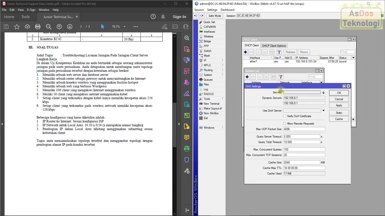The height and width of the screenshot is (216, 385).
Task: Print the PDF from Acrobat toolbar
Action: pyautogui.click(x=38, y=27)
